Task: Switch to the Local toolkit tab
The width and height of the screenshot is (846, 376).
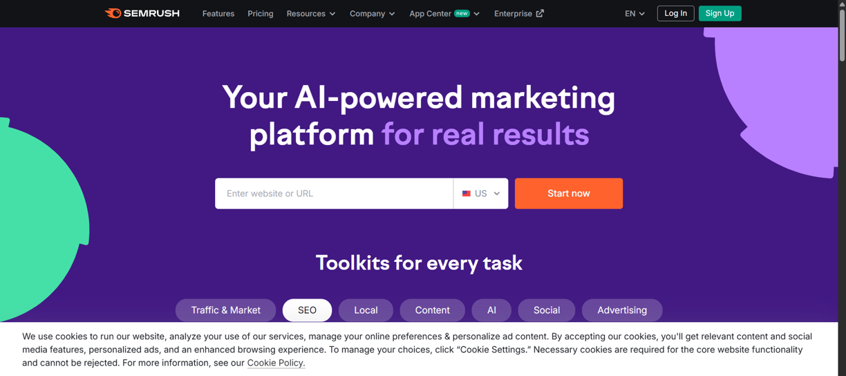Action: 366,310
